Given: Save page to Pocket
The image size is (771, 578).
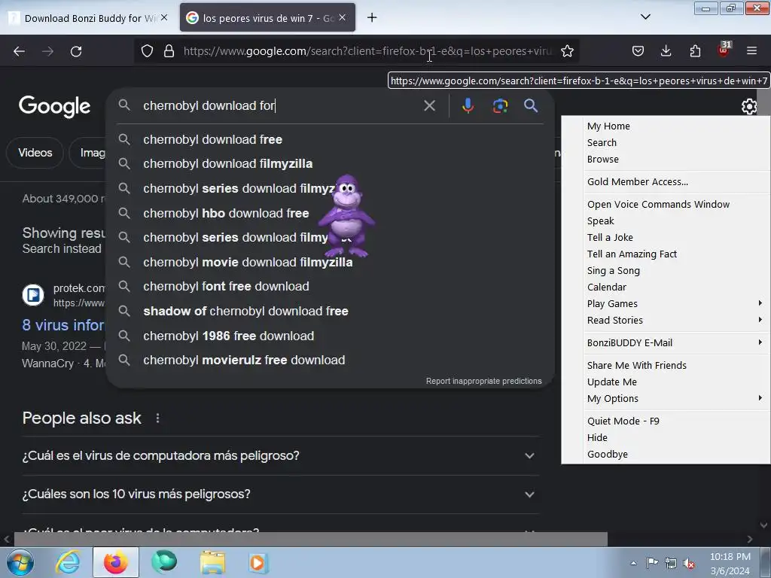Looking at the screenshot, I should pyautogui.click(x=638, y=51).
